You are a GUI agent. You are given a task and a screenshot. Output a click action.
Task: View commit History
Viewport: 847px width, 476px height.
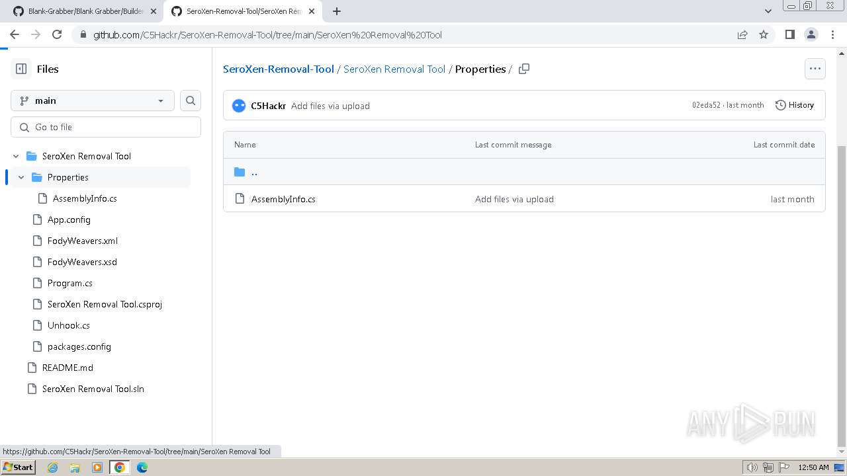[x=794, y=105]
